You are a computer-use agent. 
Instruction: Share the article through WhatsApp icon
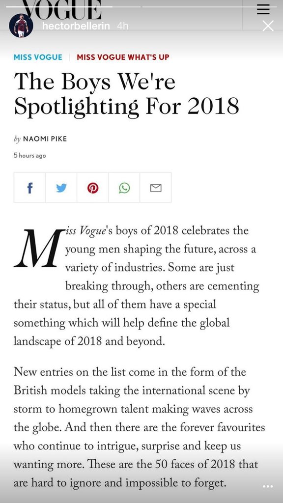124,188
